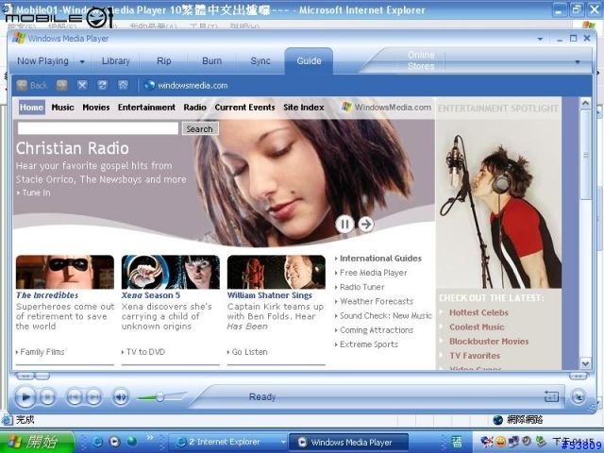The height and width of the screenshot is (453, 604).
Task: Click The Incredibles title link
Action: click(x=47, y=295)
